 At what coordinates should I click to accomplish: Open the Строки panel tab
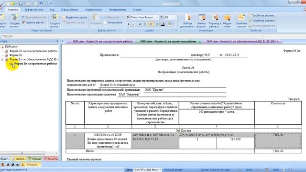coord(34,159)
